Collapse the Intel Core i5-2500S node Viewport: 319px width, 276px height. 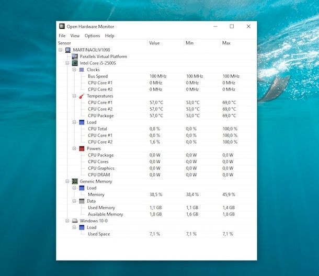[x=67, y=63]
